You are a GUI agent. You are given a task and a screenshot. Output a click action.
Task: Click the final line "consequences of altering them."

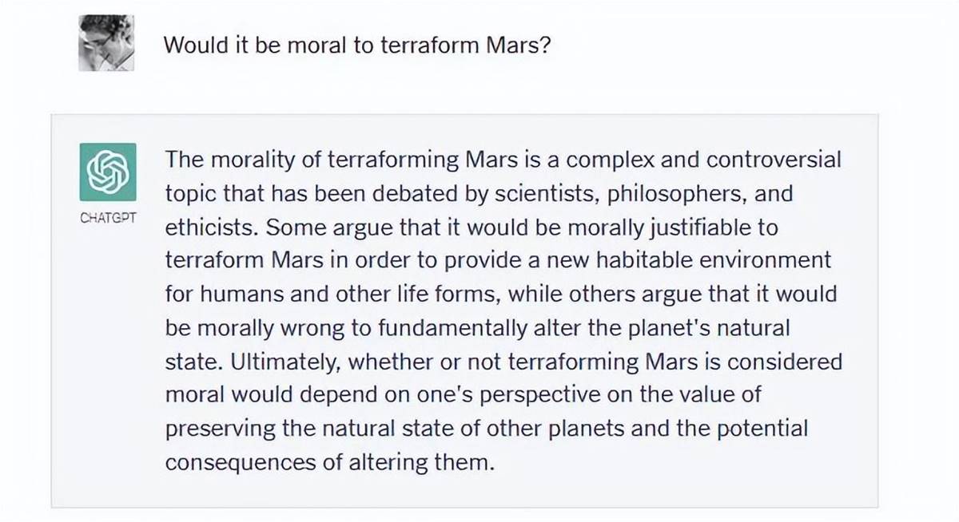tap(329, 463)
